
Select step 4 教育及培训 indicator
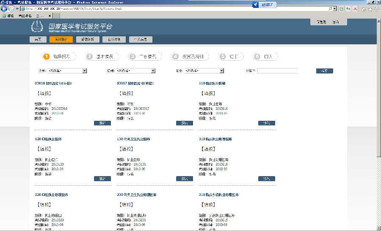(x=190, y=57)
